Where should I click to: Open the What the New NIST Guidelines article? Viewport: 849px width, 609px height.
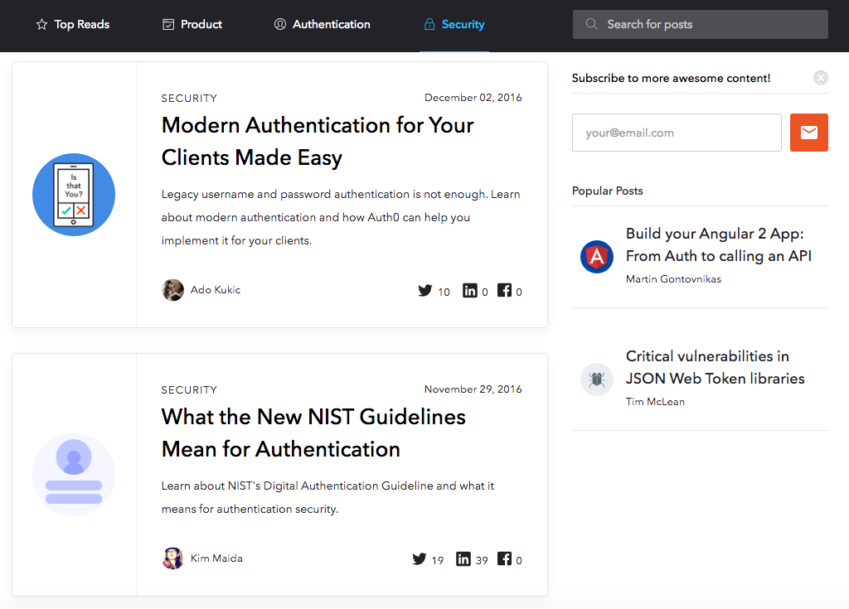tap(313, 433)
